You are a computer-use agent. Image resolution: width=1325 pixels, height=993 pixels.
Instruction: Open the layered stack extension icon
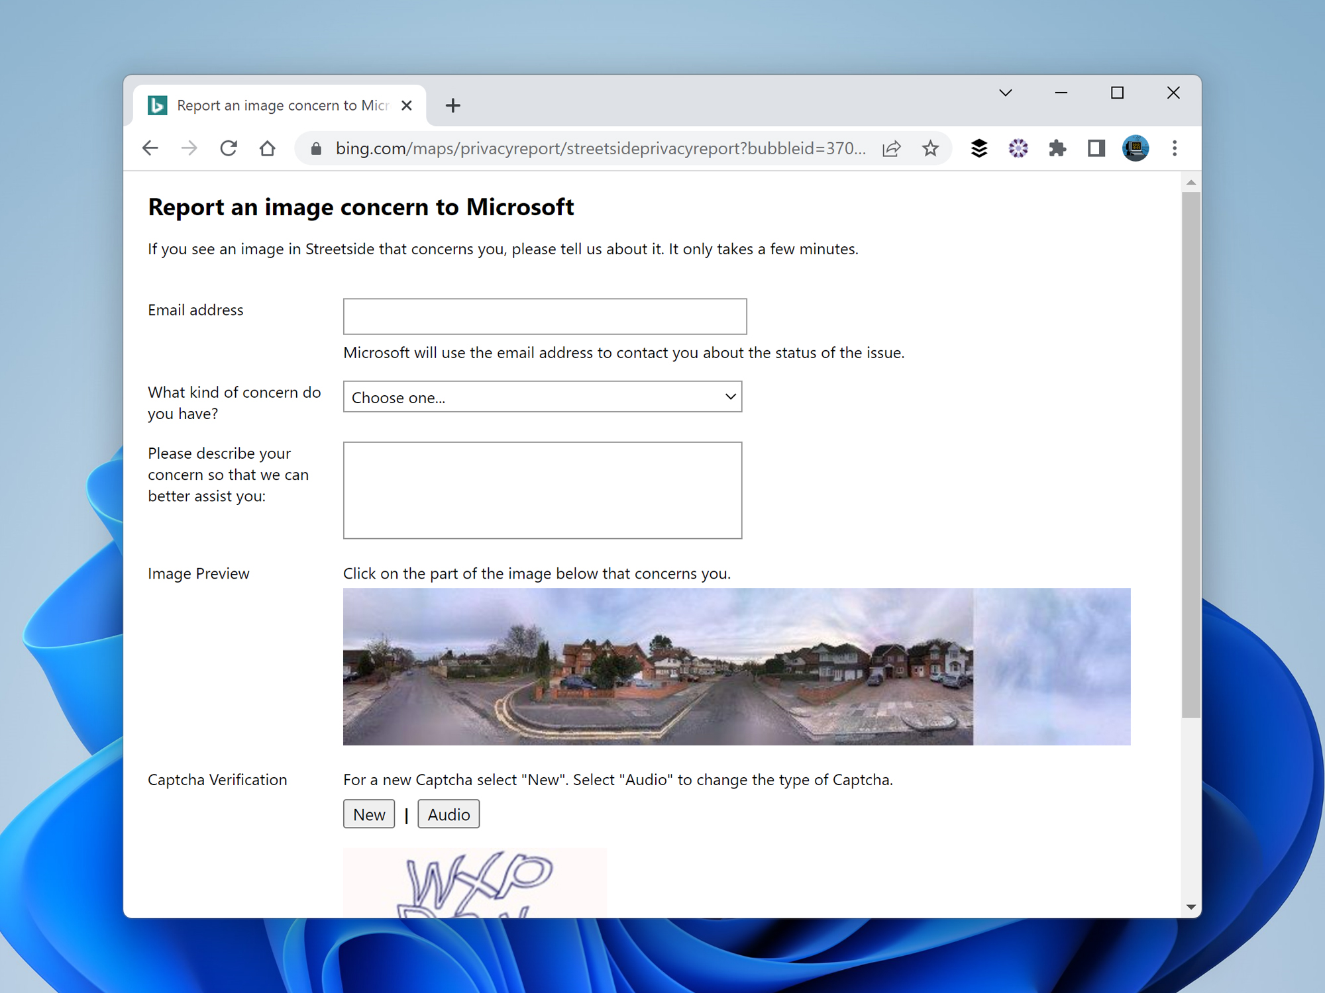(979, 148)
